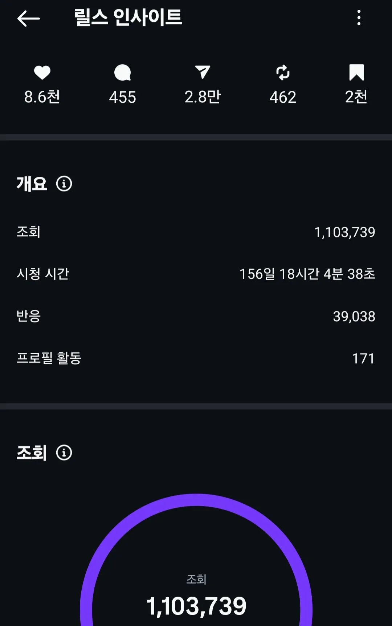Tap the repost arrows icon
The height and width of the screenshot is (626, 392).
tap(283, 73)
